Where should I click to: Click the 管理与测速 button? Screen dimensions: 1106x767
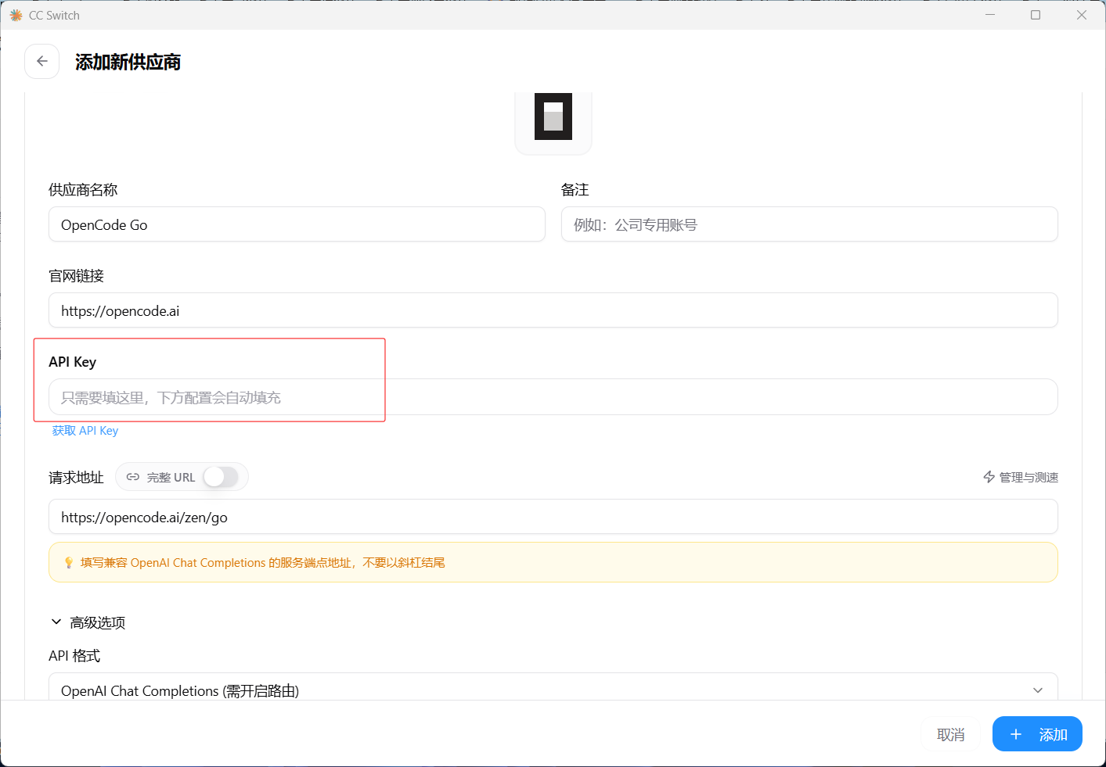tap(1021, 477)
